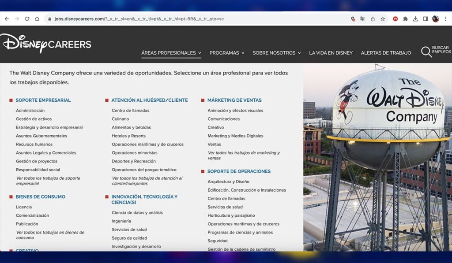Select Gestión de proyectos link
The width and height of the screenshot is (452, 263).
click(37, 161)
